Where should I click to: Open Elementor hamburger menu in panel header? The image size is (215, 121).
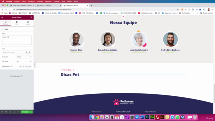[2, 17]
